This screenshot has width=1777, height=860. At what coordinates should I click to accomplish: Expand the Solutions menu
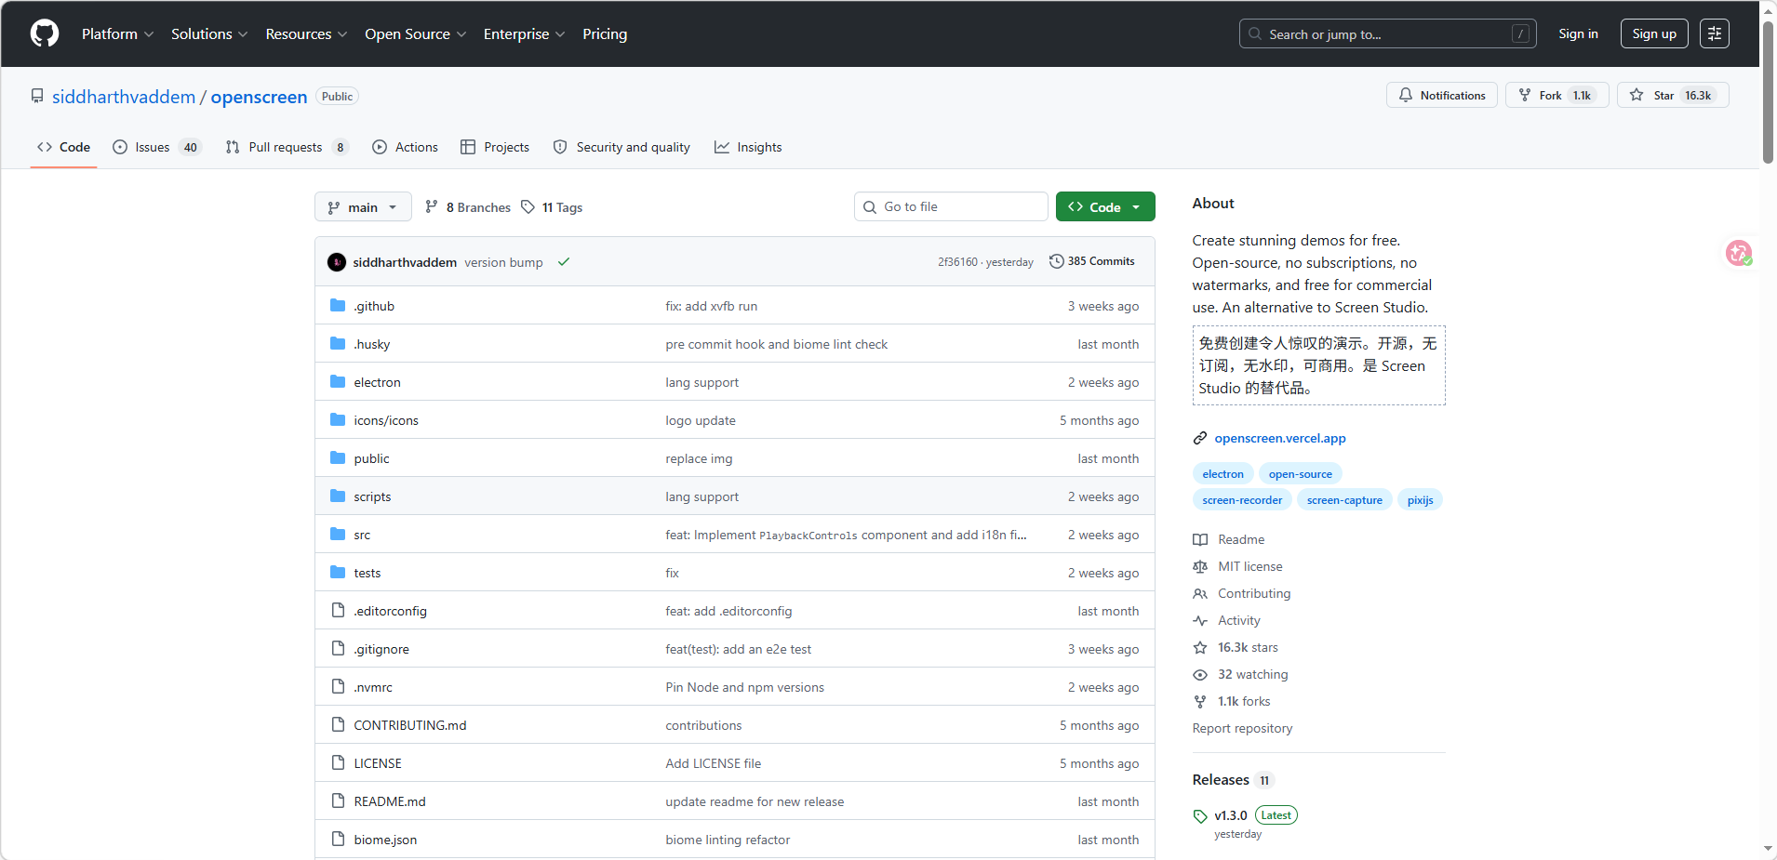pyautogui.click(x=209, y=33)
